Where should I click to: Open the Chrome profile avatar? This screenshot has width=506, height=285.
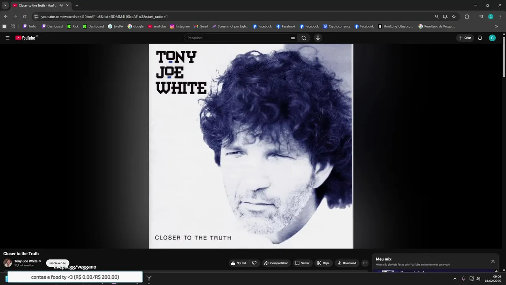tap(491, 17)
